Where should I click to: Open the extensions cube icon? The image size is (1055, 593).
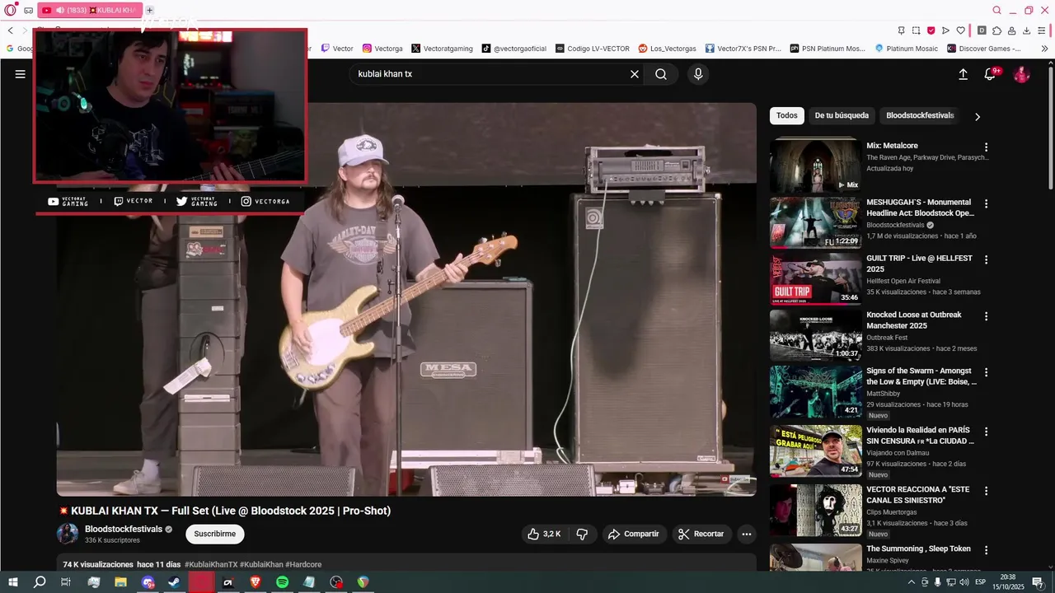tap(996, 30)
